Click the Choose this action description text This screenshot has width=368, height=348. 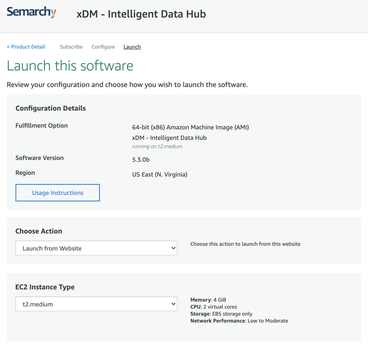click(x=245, y=244)
